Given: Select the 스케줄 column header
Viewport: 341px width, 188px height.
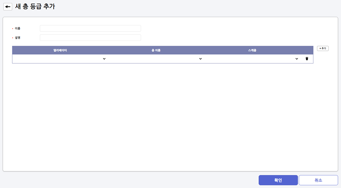Looking at the screenshot, I should [x=252, y=50].
